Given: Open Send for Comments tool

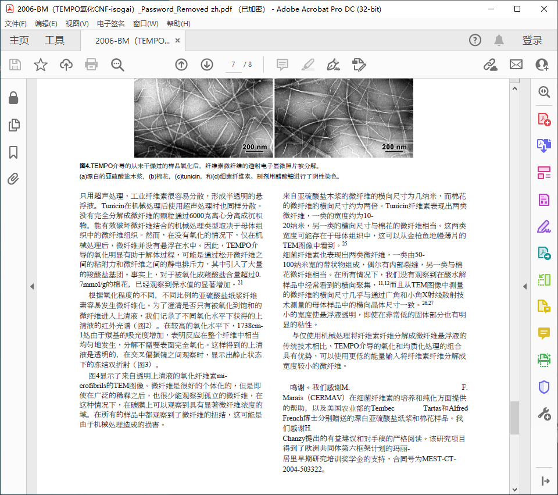Looking at the screenshot, I should click(x=544, y=307).
